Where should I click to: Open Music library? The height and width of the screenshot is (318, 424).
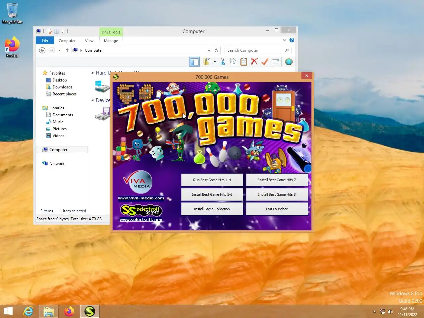[58, 122]
